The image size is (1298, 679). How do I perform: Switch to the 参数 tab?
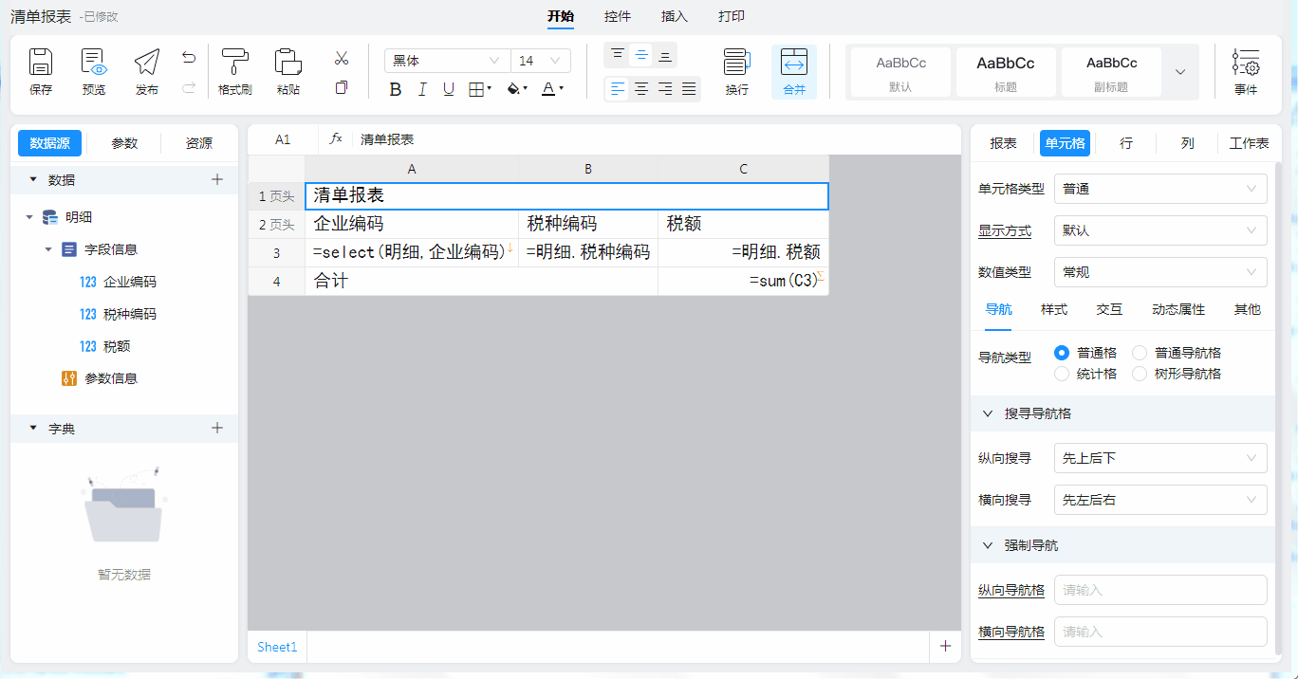pyautogui.click(x=124, y=143)
